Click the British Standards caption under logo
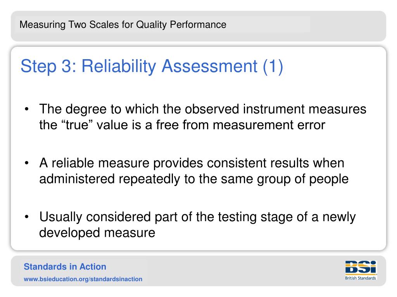 361,278
